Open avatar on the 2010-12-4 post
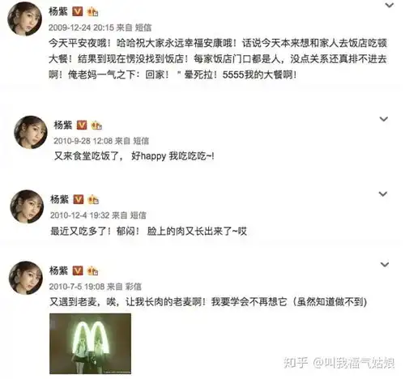The width and height of the screenshot is (405, 379). pyautogui.click(x=27, y=207)
